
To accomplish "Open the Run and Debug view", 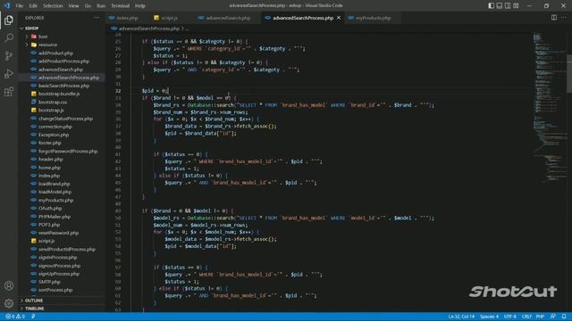I will pyautogui.click(x=9, y=73).
